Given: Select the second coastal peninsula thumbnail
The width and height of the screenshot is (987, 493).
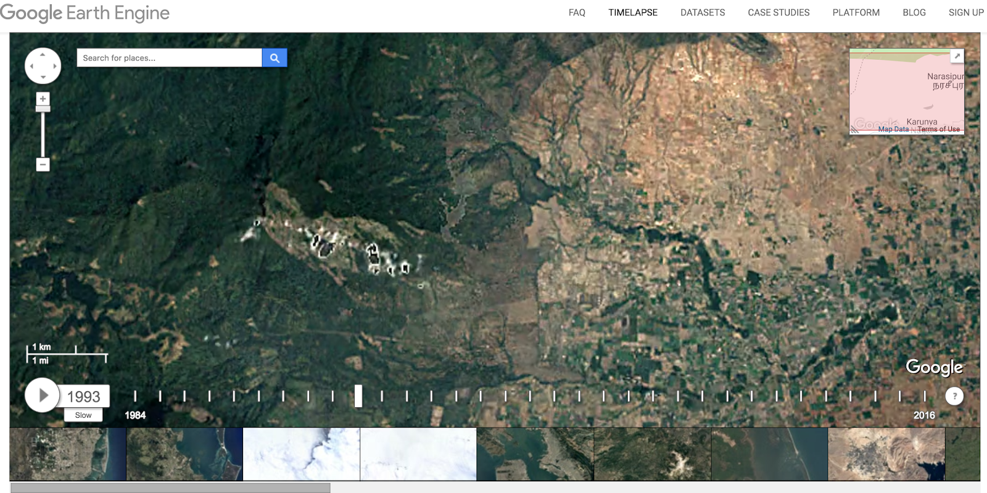Looking at the screenshot, I should (184, 454).
